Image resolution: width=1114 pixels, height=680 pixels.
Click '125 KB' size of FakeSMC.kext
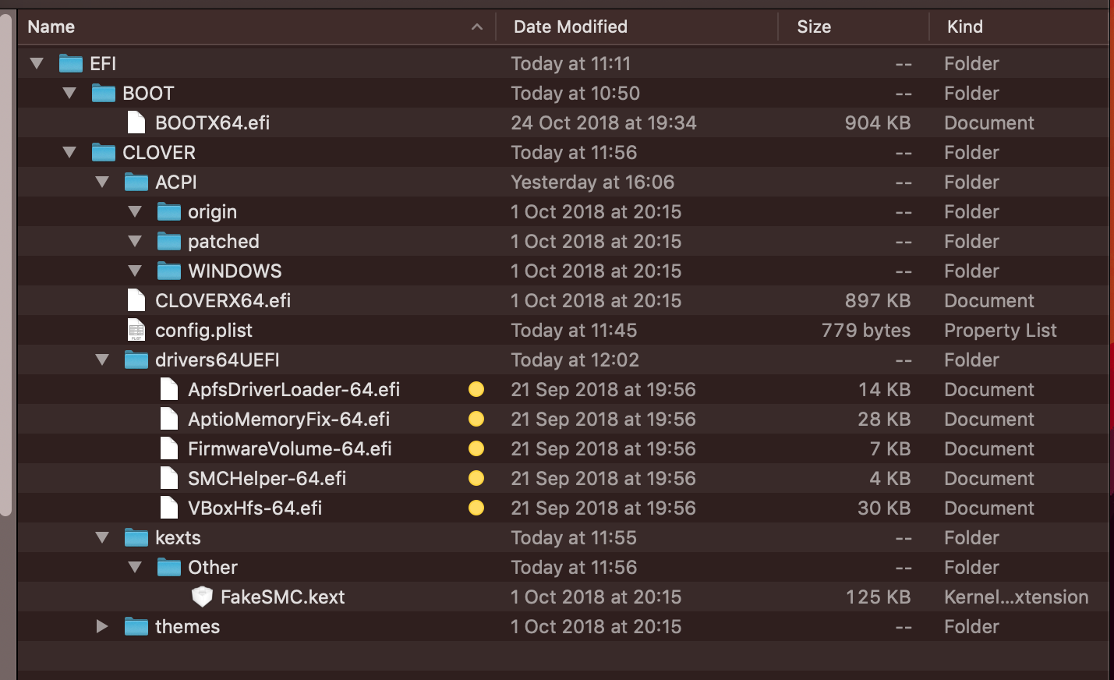879,597
